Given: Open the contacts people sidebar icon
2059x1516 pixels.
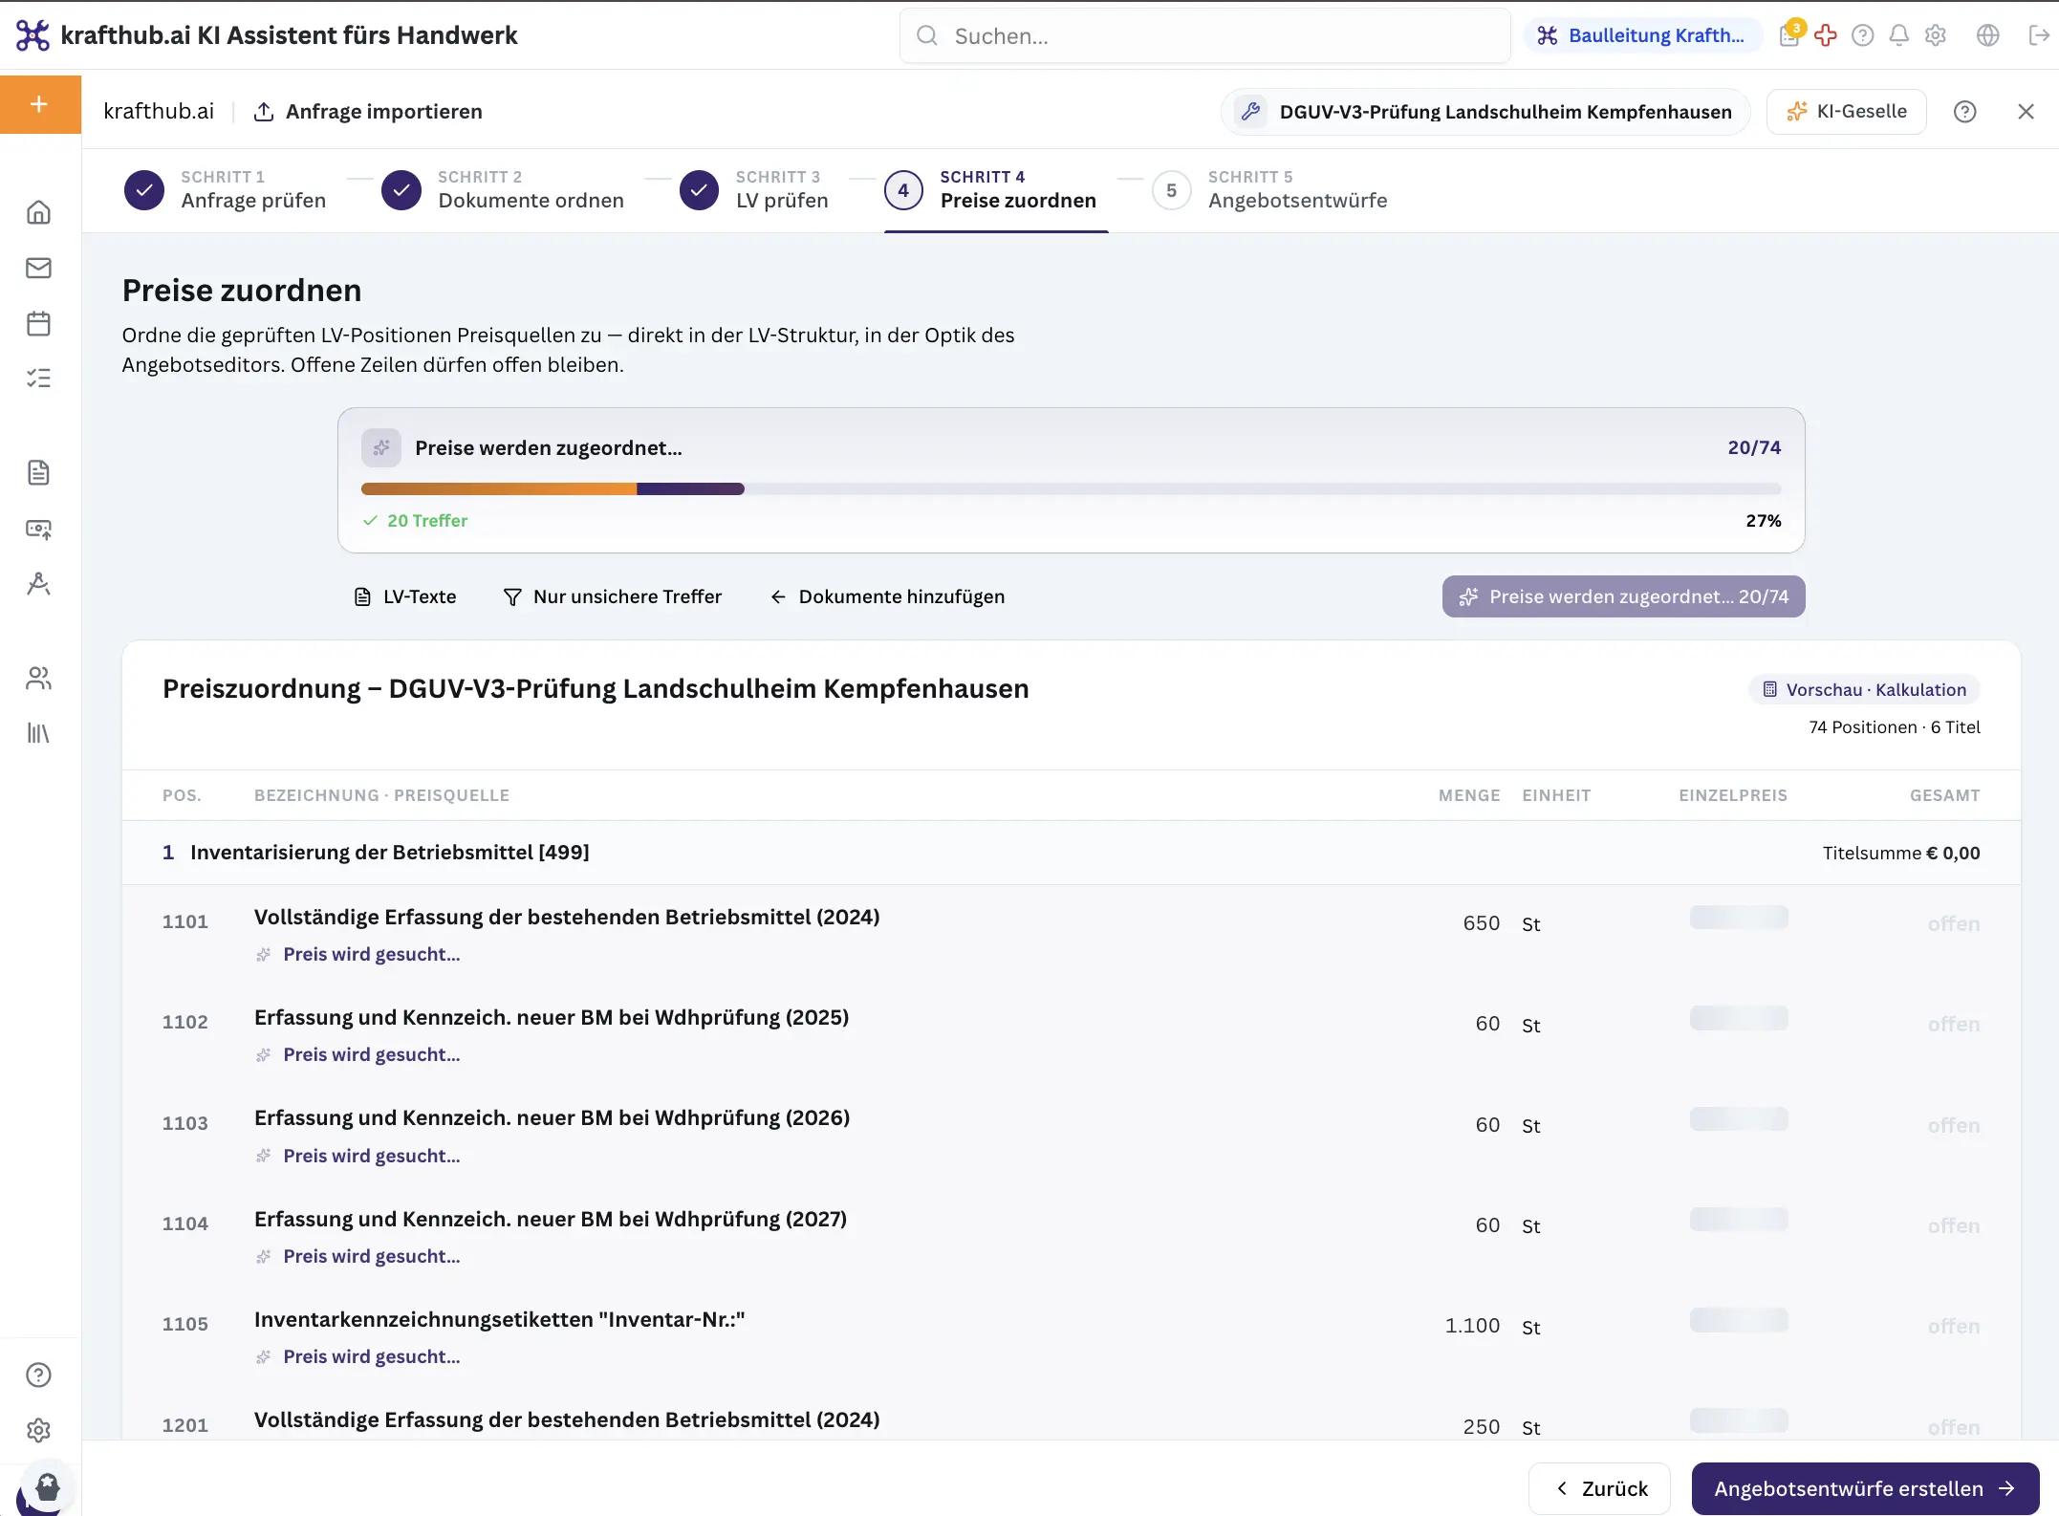Looking at the screenshot, I should click(38, 678).
